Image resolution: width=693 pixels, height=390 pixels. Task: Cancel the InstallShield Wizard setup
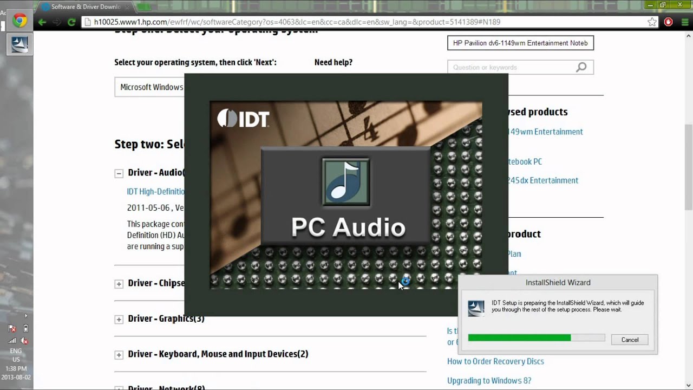[630, 340]
